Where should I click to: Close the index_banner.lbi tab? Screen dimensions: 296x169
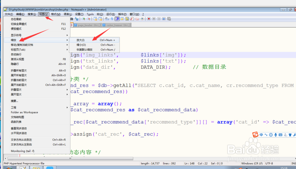point(129,25)
